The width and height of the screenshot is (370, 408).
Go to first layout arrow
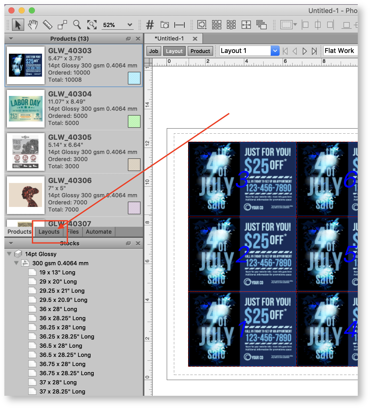point(285,51)
